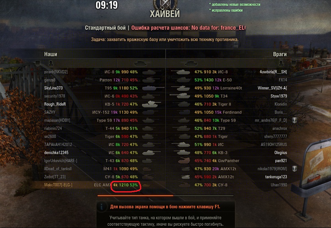Click the player silhouette icon in allies header
This screenshot has width=331, height=228.
click(51, 63)
